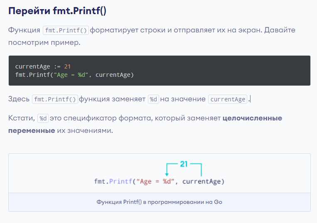Click the Printf word in the diagram
The image size is (317, 223).
(120, 181)
